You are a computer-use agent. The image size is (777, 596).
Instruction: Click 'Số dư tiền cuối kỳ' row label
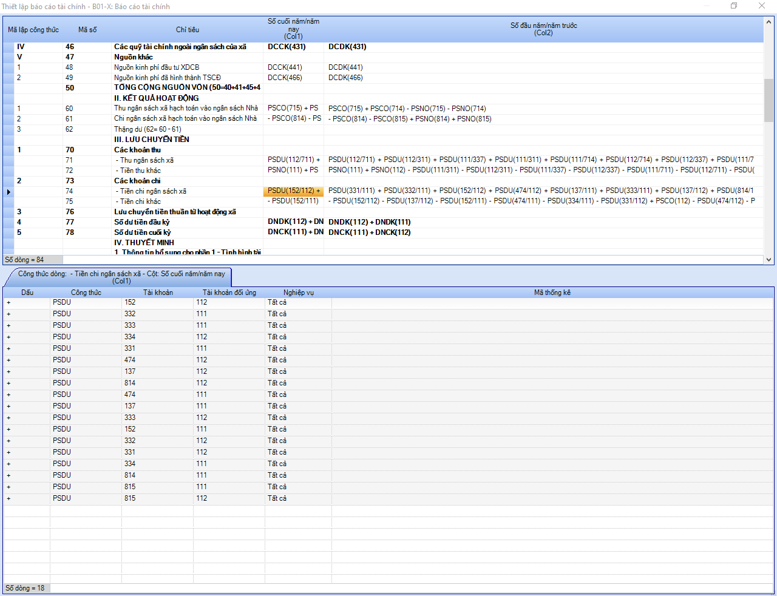point(142,232)
